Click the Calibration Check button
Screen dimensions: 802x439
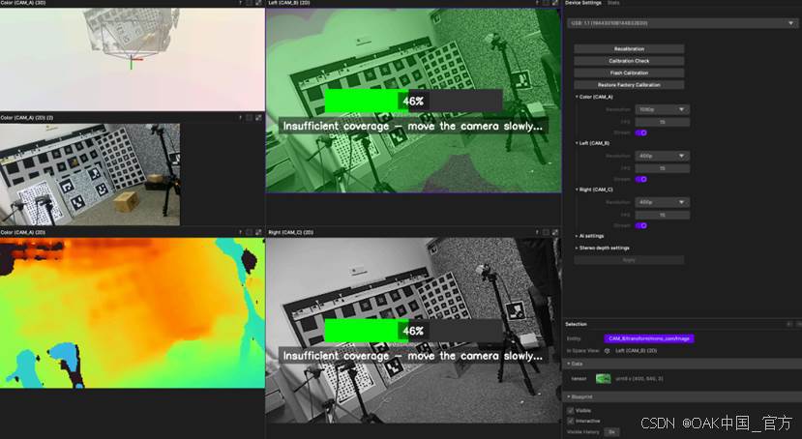click(629, 61)
